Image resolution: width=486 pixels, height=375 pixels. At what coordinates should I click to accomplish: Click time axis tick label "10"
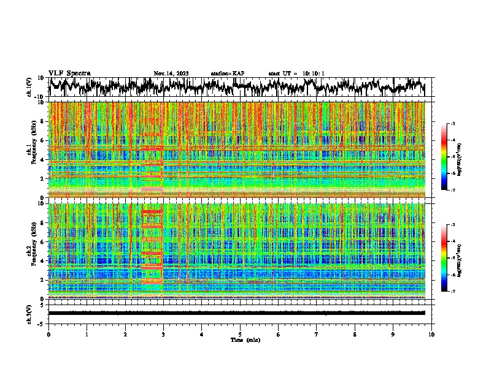[431, 335]
